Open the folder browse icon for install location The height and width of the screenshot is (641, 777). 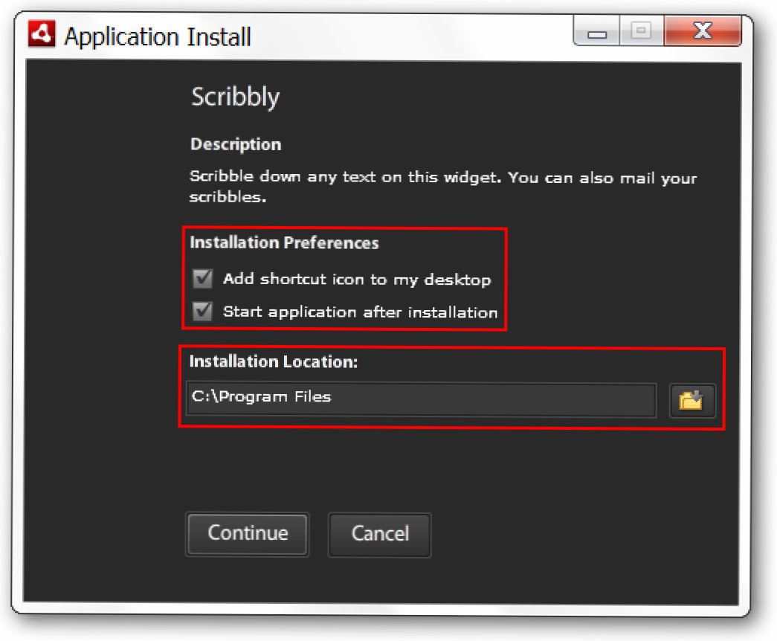[x=691, y=401]
